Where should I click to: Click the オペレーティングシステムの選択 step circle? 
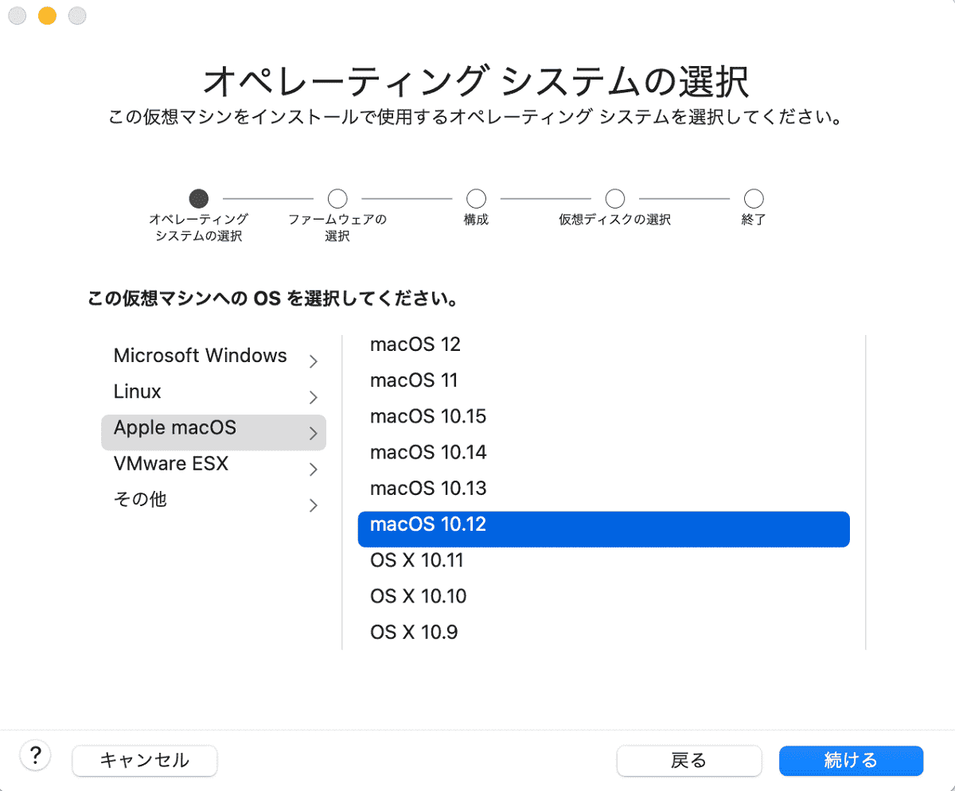(x=199, y=198)
